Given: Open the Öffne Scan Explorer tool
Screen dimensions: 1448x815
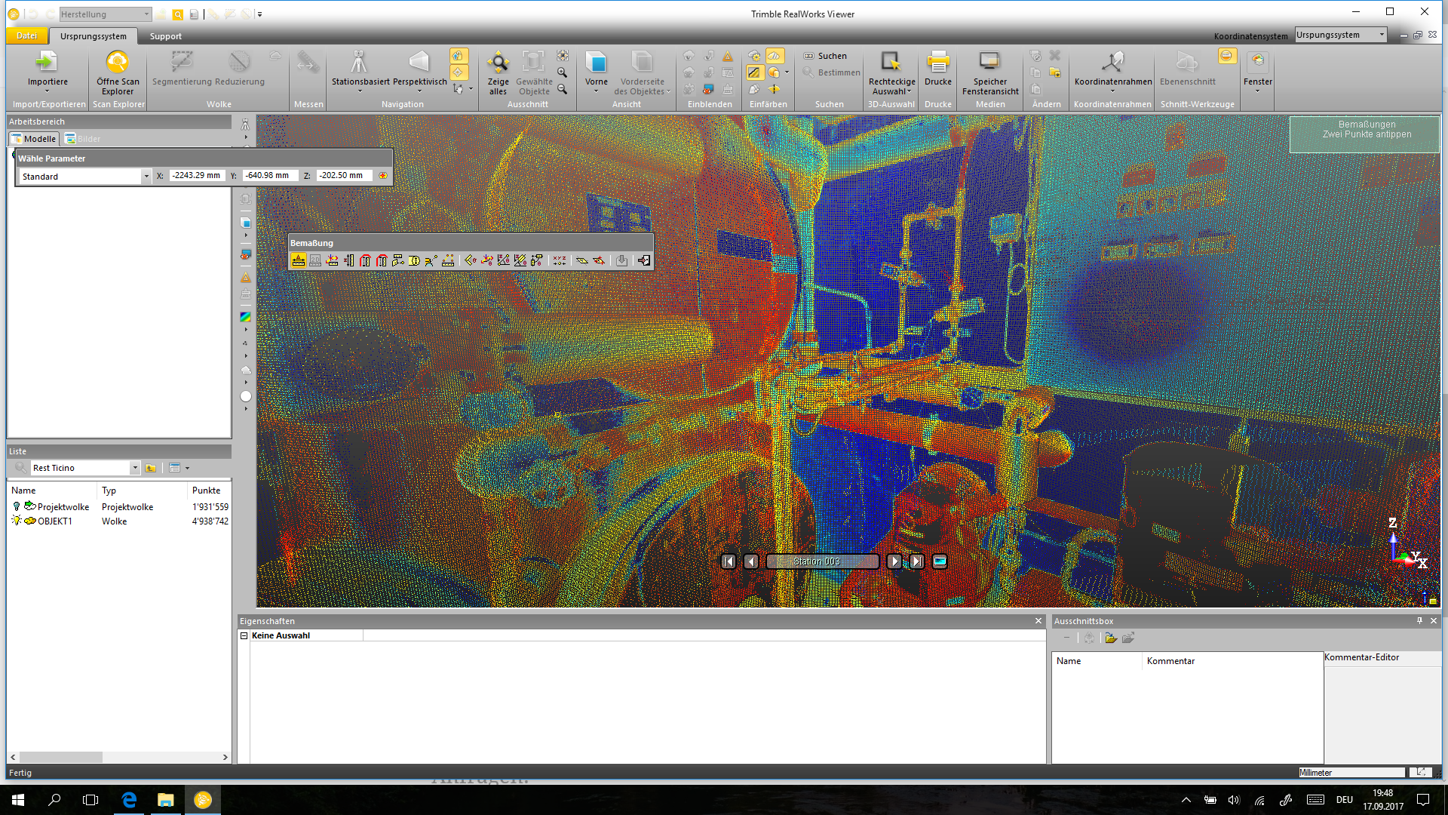Looking at the screenshot, I should pos(118,63).
